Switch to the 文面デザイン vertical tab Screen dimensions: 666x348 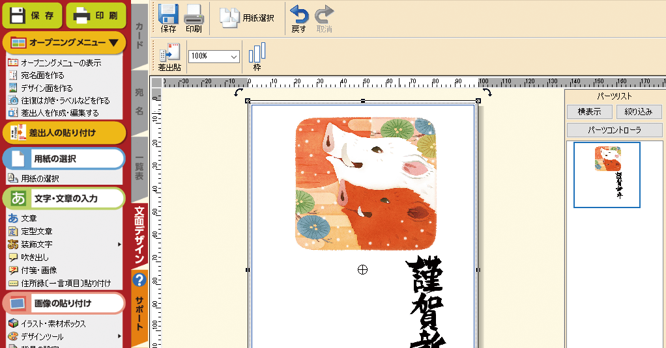pyautogui.click(x=139, y=235)
